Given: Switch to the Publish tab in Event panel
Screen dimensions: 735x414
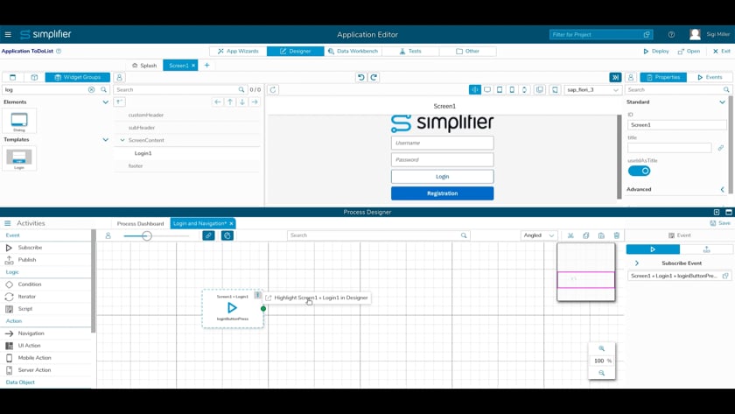Looking at the screenshot, I should pyautogui.click(x=706, y=249).
